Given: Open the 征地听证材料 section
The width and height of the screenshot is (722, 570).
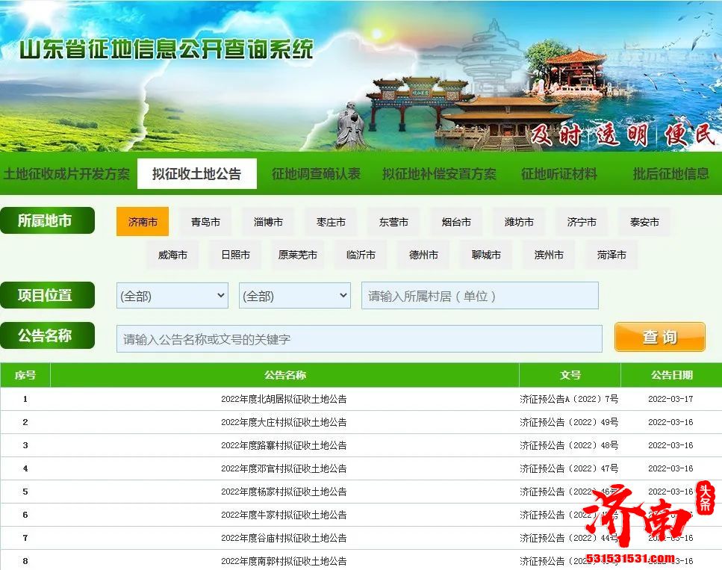Looking at the screenshot, I should pos(559,173).
